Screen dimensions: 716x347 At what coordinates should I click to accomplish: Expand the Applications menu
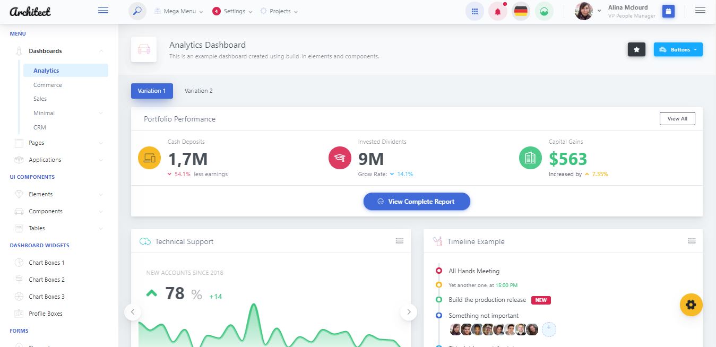[x=60, y=160]
